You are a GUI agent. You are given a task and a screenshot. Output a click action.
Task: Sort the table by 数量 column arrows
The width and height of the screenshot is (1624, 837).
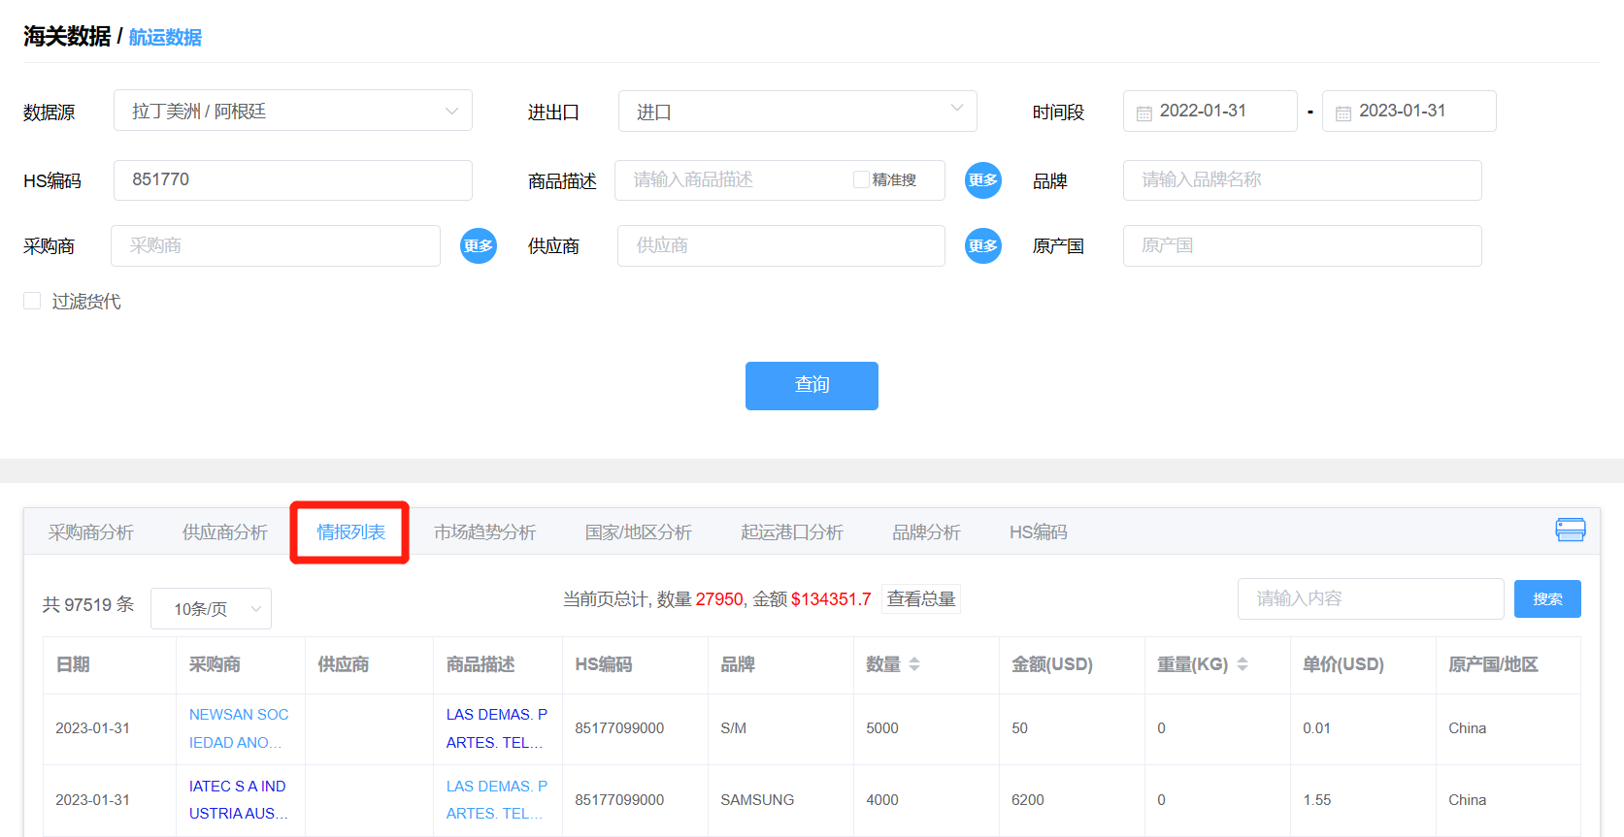(x=913, y=664)
